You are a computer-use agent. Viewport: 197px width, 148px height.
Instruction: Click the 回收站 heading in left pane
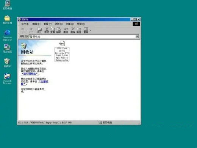[27, 52]
